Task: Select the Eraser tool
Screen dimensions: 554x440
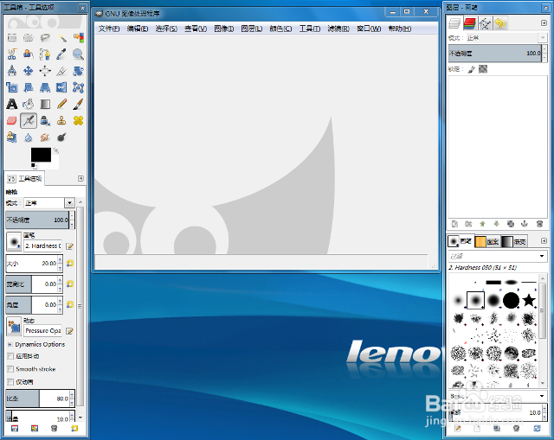Action: pos(12,120)
